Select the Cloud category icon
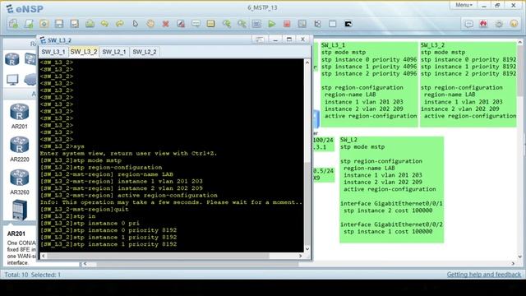 30,80
